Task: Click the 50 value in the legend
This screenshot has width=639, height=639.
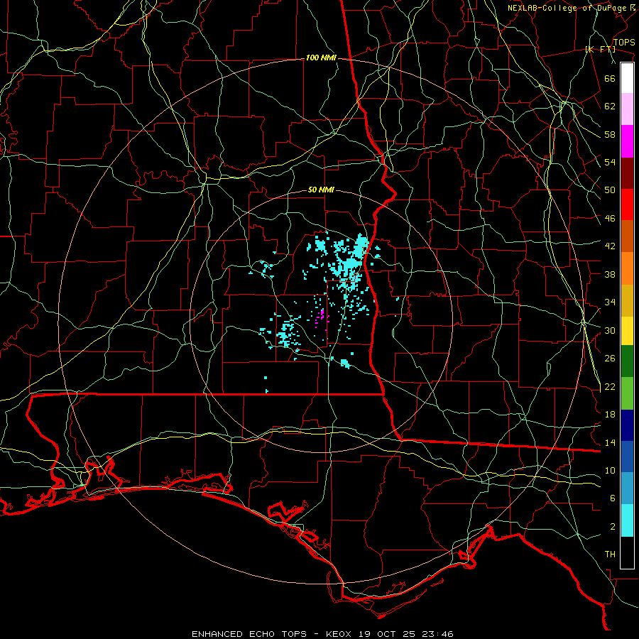Action: (610, 190)
